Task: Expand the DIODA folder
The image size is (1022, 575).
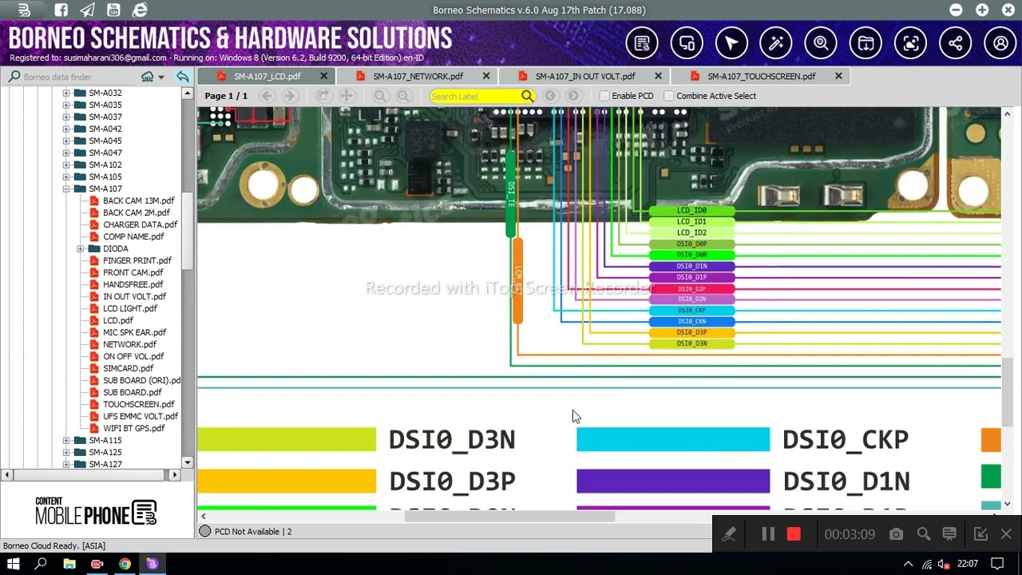Action: click(81, 248)
